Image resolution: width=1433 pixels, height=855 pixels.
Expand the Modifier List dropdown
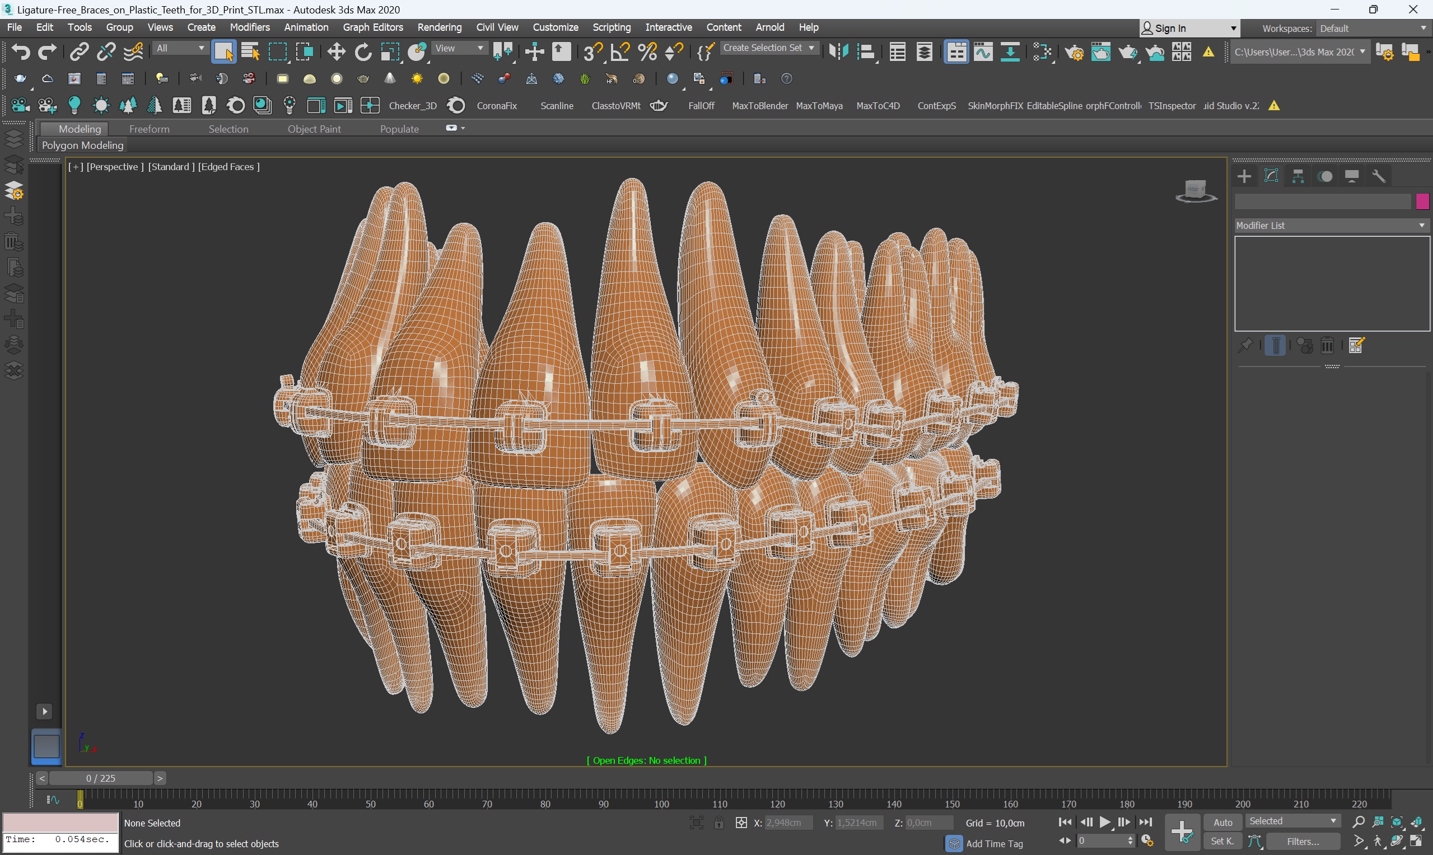[1332, 226]
